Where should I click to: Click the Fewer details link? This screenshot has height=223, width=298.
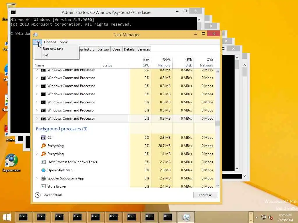52,195
